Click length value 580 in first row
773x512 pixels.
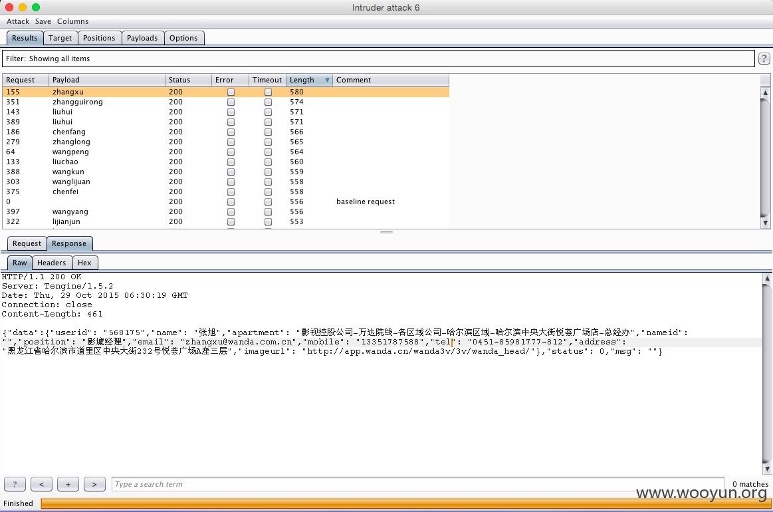297,92
